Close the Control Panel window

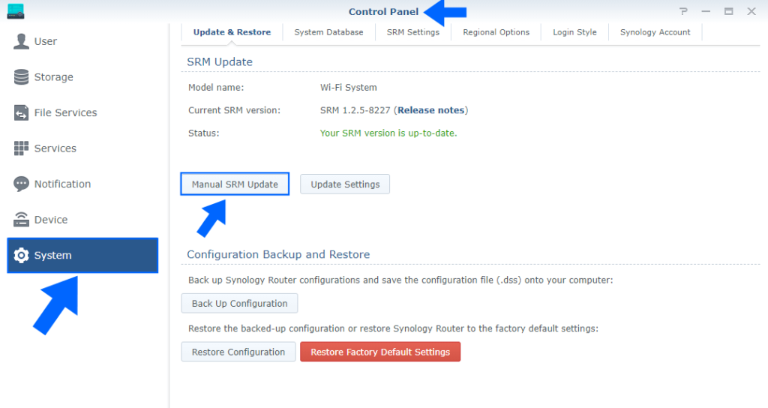coord(751,11)
